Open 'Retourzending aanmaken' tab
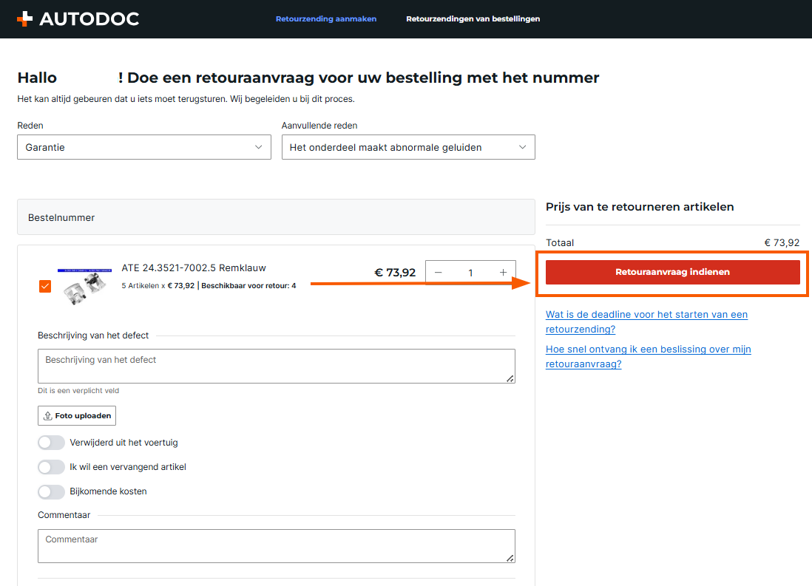812x586 pixels. tap(326, 19)
